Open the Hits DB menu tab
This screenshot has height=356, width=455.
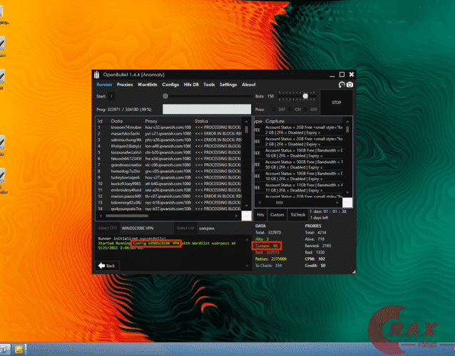[191, 85]
